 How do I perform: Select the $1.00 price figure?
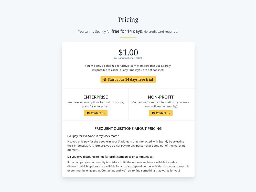click(128, 52)
